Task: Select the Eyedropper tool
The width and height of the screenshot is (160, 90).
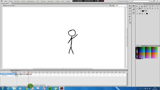Action: tap(150, 8)
